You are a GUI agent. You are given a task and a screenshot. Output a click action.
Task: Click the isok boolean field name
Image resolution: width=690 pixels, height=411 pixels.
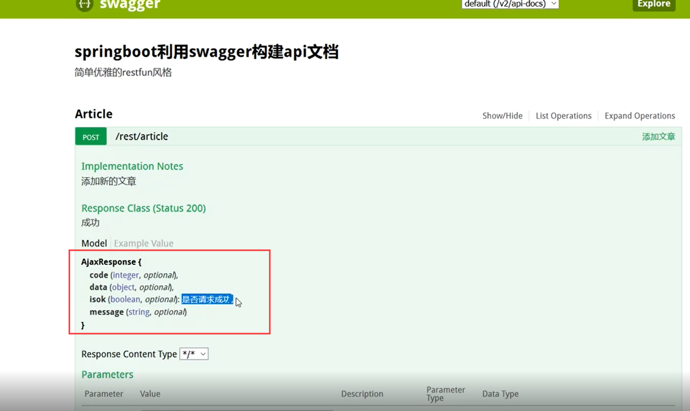click(98, 299)
